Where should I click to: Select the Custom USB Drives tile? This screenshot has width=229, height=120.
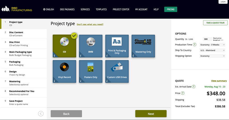[117, 71]
